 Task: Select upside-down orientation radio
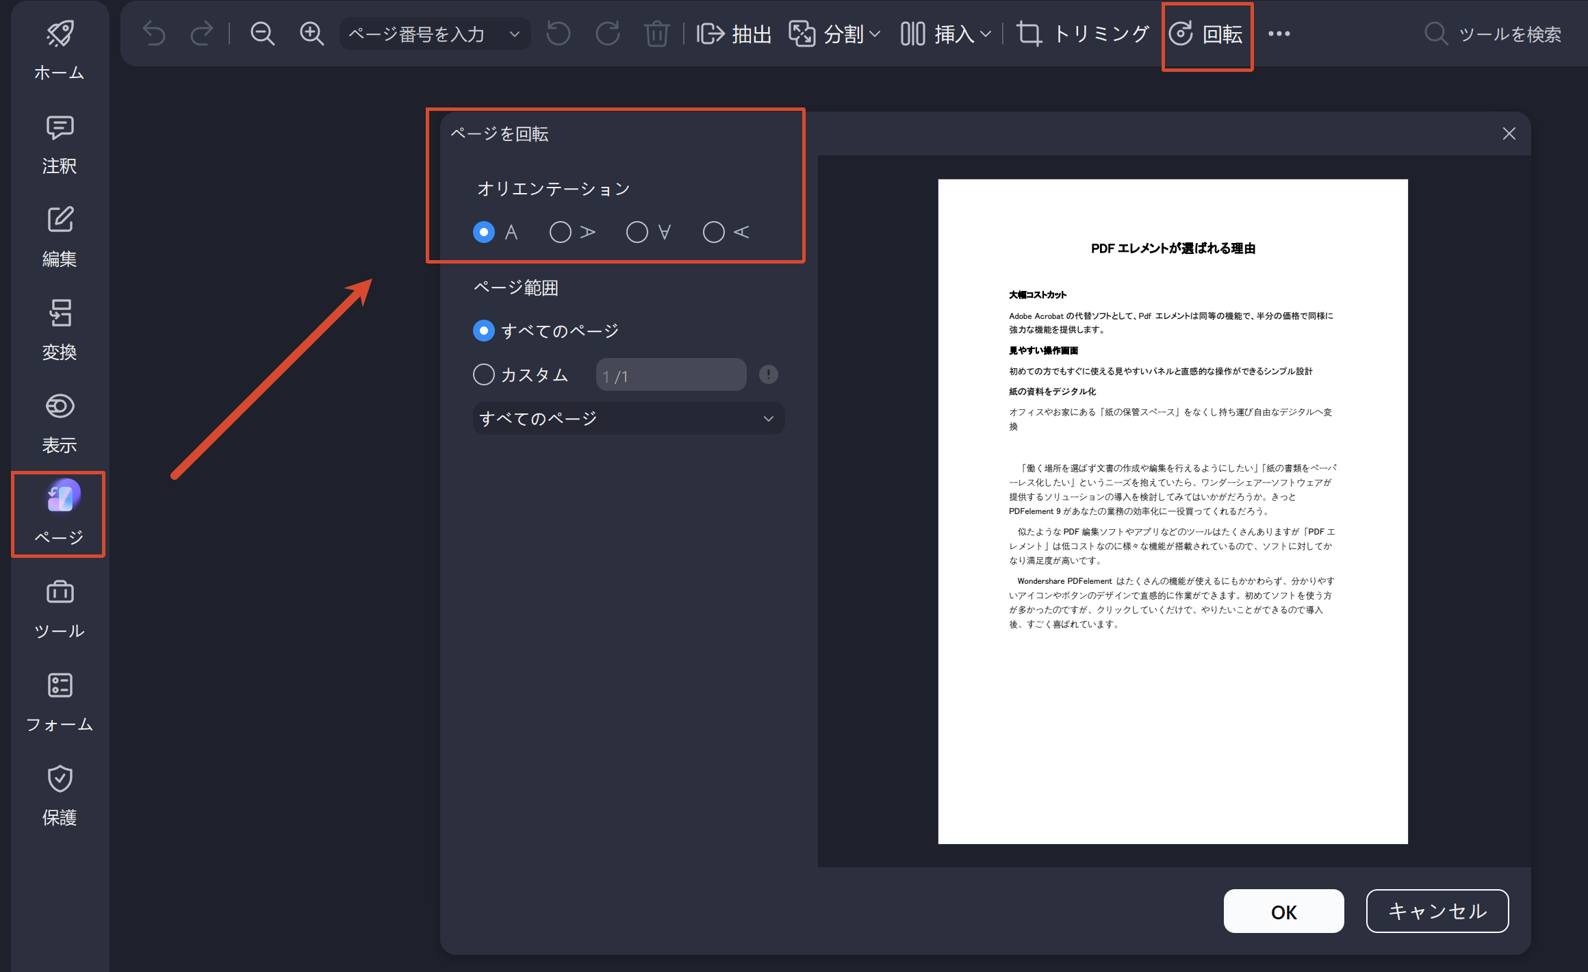point(637,232)
